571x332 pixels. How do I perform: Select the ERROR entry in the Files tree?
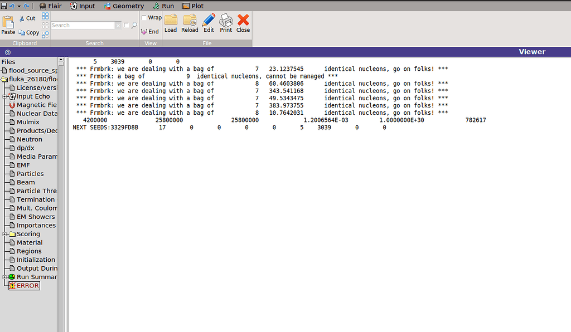pos(24,285)
